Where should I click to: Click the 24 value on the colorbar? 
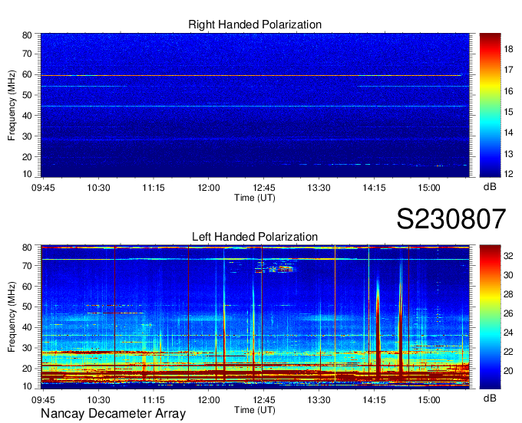click(x=508, y=333)
